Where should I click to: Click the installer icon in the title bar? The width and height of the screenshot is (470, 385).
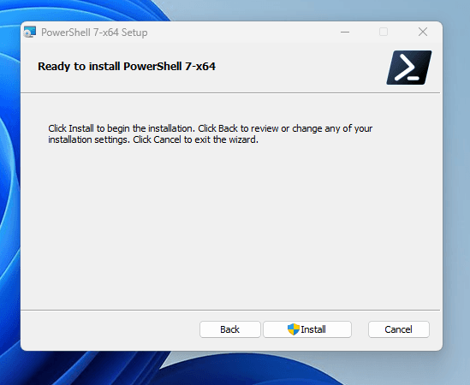pyautogui.click(x=30, y=32)
